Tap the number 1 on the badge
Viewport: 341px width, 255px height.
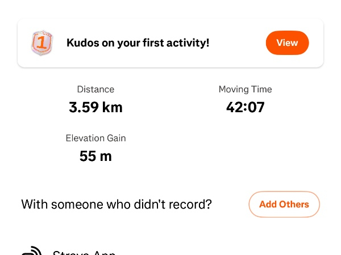pos(41,42)
